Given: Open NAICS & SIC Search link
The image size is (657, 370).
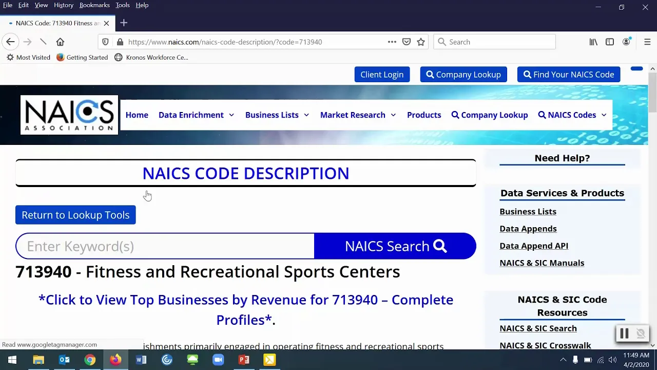Looking at the screenshot, I should pyautogui.click(x=538, y=328).
